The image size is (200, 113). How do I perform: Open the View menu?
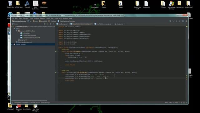[x=20, y=18]
